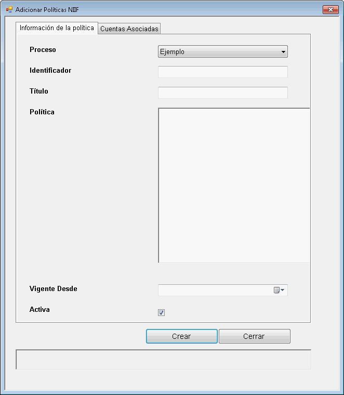Select the Información de la política tab

pyautogui.click(x=57, y=28)
